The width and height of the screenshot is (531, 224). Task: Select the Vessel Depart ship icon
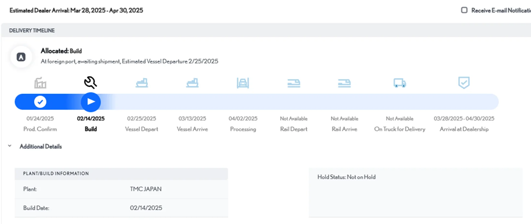[x=142, y=83]
